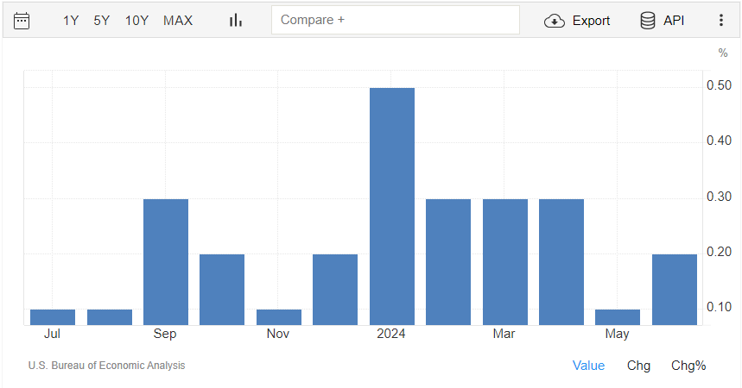The height and width of the screenshot is (388, 742).
Task: Open the chart type bar icon
Action: tap(235, 21)
